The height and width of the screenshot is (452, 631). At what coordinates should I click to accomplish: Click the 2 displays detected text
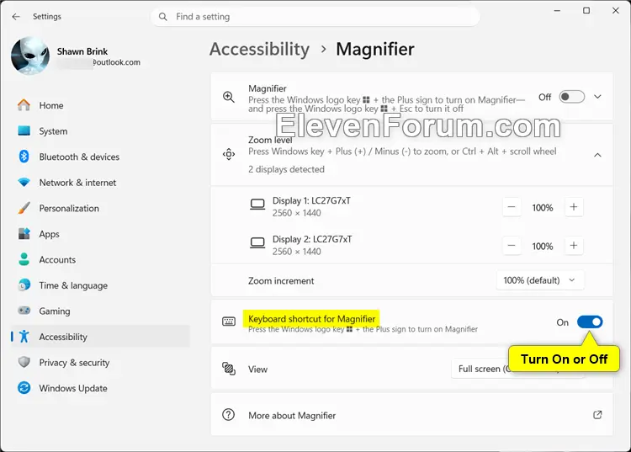coord(286,169)
